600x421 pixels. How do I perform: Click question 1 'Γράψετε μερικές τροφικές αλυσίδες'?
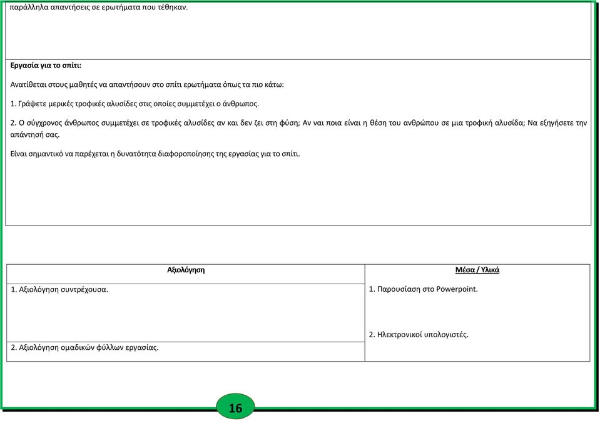[x=135, y=104]
